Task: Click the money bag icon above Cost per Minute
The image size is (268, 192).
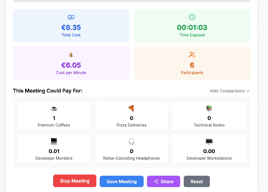Action: coord(71,55)
